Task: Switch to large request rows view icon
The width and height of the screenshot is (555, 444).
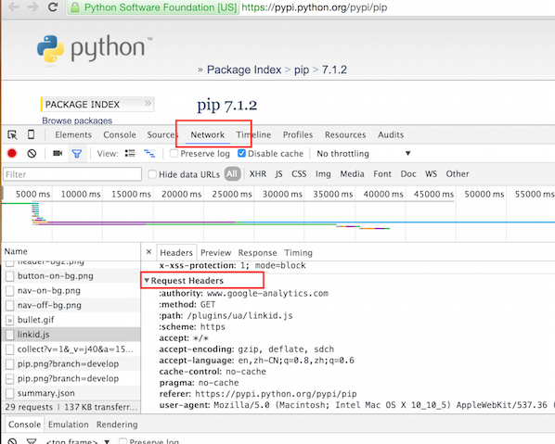Action: (130, 153)
